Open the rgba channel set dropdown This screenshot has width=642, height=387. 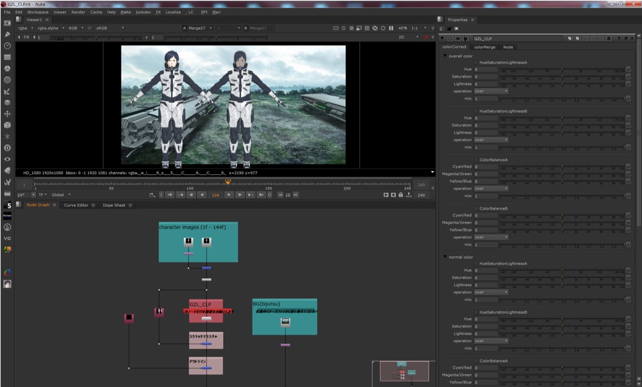pos(26,28)
